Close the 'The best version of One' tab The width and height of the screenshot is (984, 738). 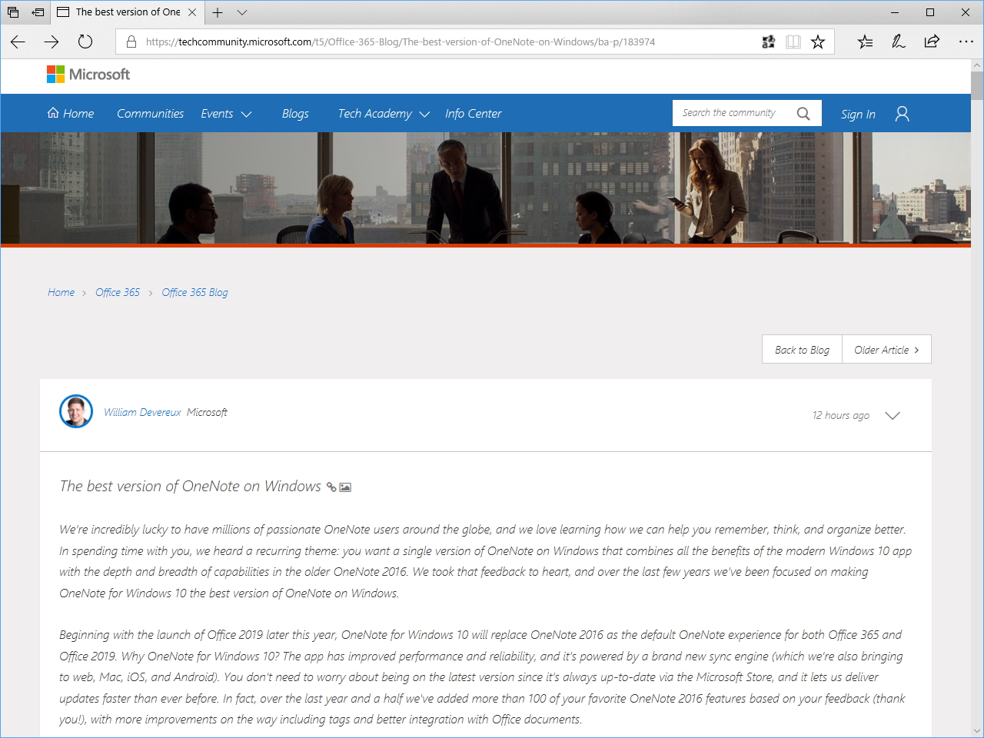click(x=192, y=12)
